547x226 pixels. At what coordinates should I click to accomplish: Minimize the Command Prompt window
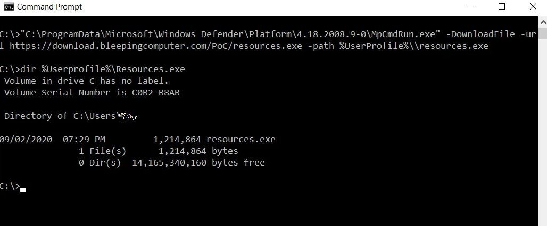point(471,6)
